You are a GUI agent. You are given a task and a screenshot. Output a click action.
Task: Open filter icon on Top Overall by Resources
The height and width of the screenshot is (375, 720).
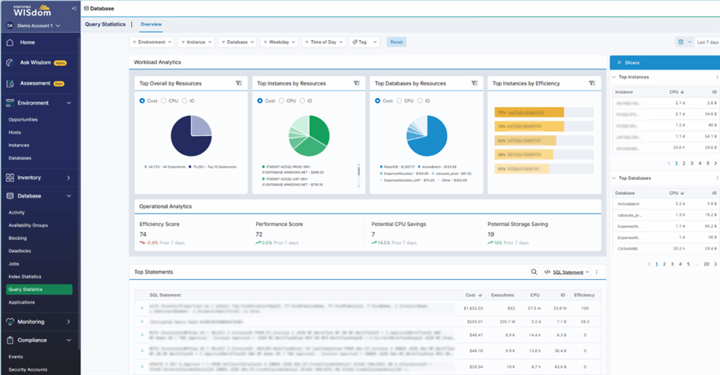click(238, 83)
